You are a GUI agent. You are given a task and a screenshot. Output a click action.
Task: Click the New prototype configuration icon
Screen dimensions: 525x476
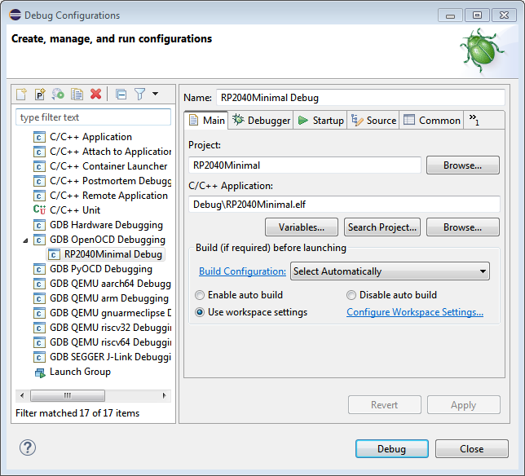pyautogui.click(x=40, y=94)
